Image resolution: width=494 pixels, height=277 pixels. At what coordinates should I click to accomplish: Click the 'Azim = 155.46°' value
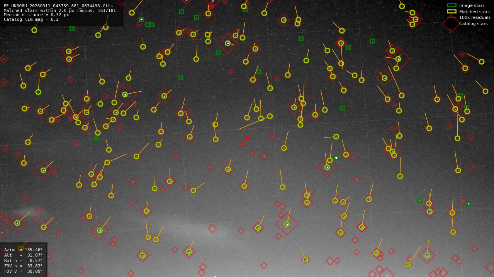click(x=23, y=250)
